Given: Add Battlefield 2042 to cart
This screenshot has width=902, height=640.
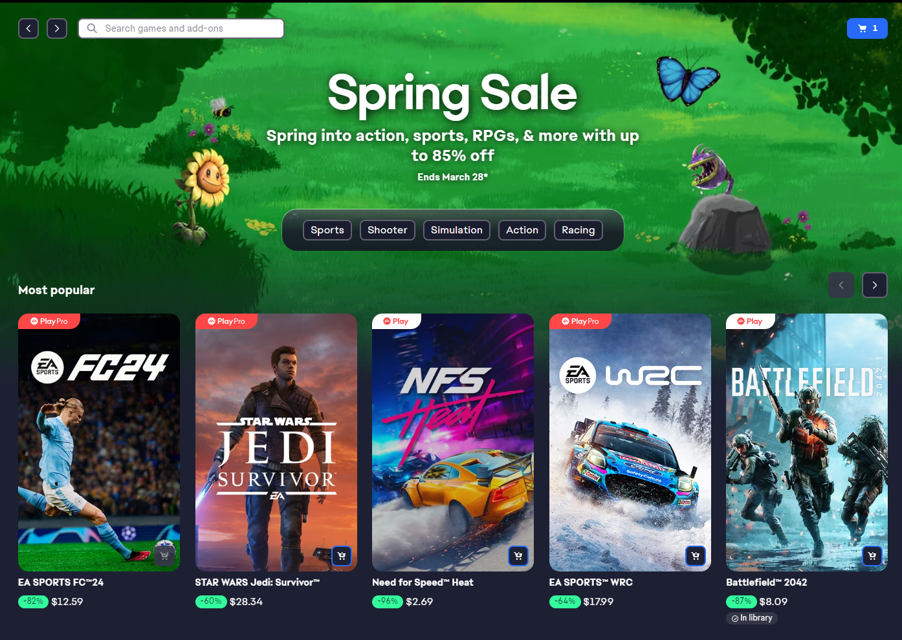Looking at the screenshot, I should point(872,556).
